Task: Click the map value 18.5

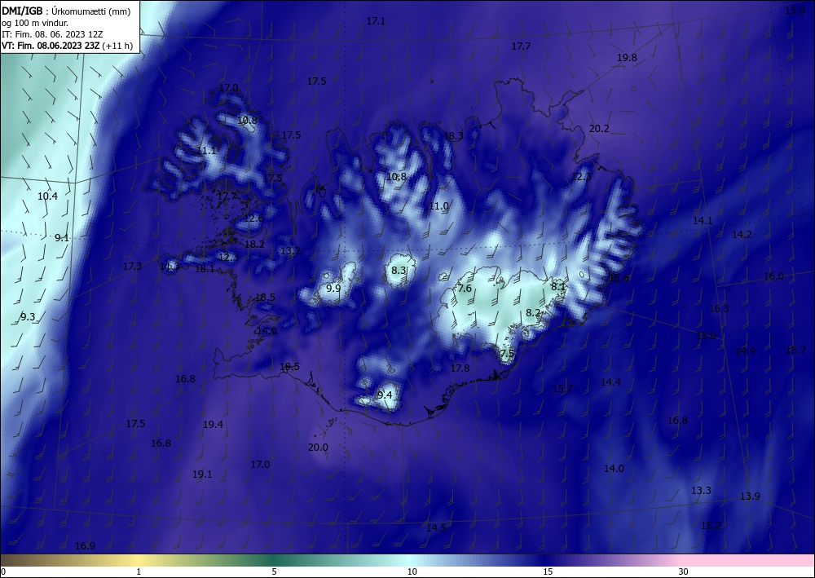Action: (265, 298)
